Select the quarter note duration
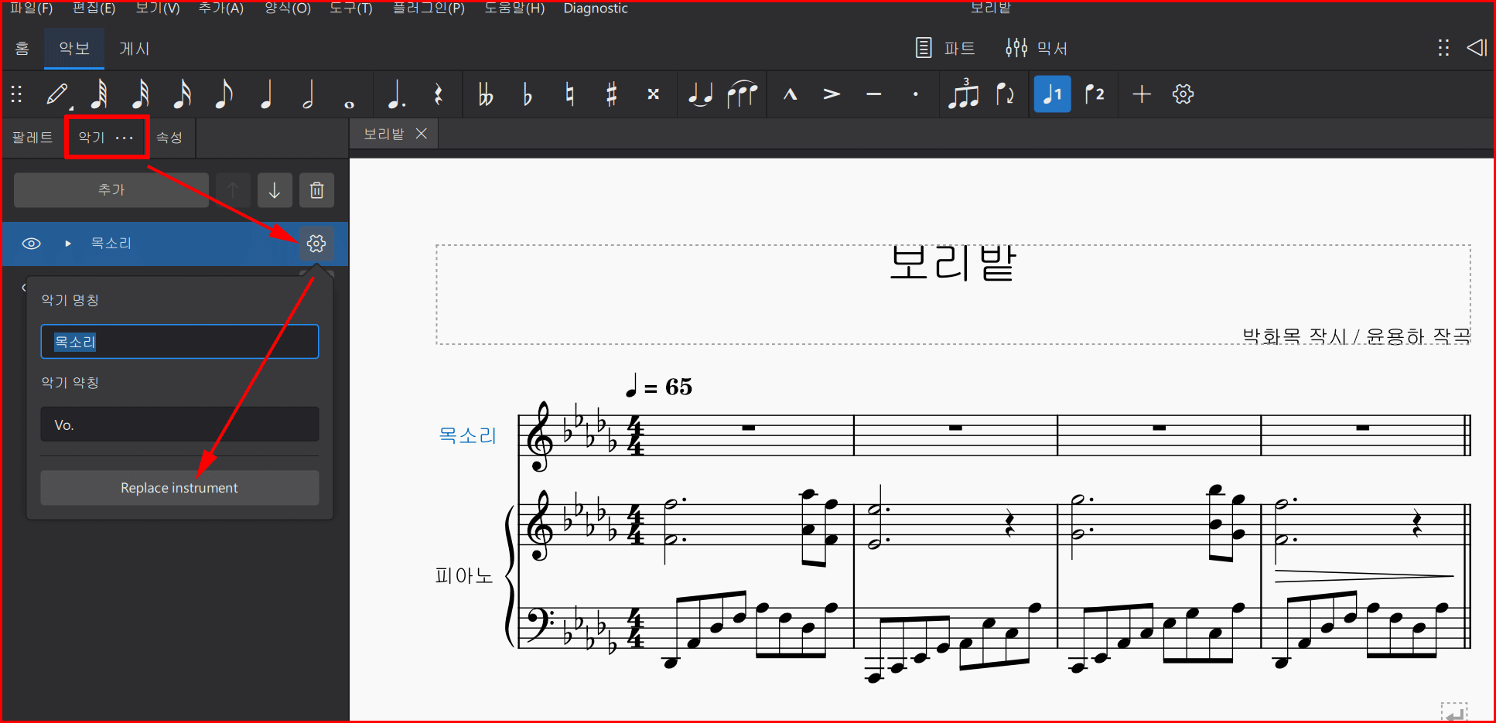Screen dimensions: 1496x723 tap(266, 94)
